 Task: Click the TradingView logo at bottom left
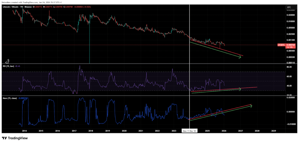[x=15, y=138]
